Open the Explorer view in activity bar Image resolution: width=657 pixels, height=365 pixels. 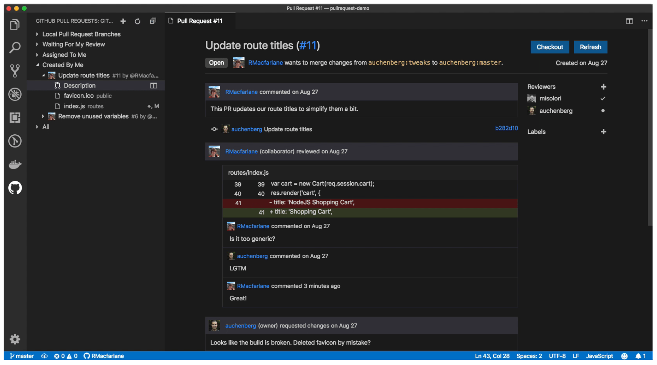pyautogui.click(x=15, y=24)
